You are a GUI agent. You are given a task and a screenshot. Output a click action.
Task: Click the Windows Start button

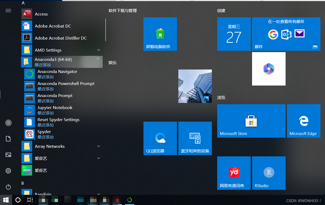6,200
